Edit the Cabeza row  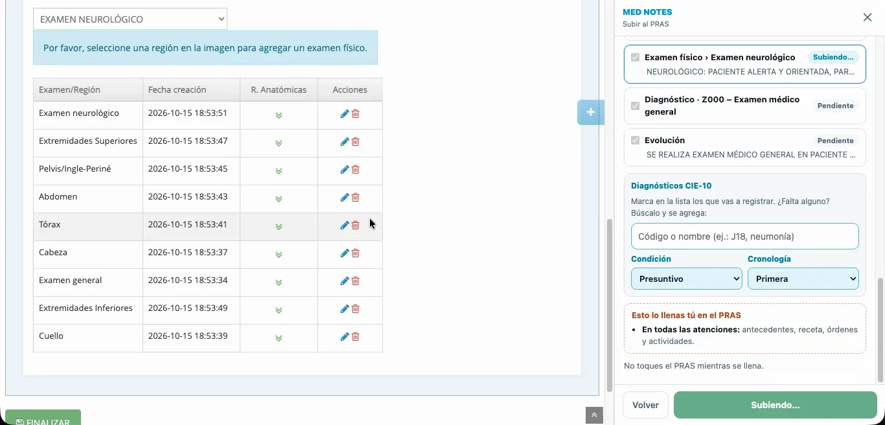pos(345,253)
